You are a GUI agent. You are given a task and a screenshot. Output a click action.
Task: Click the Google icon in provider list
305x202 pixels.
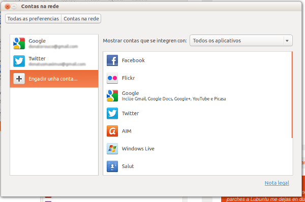click(112, 96)
